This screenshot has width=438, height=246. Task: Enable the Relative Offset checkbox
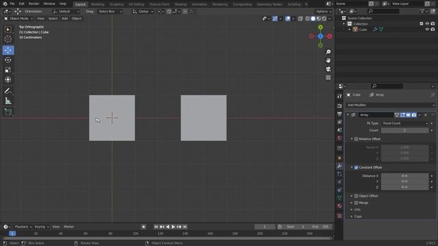356,139
